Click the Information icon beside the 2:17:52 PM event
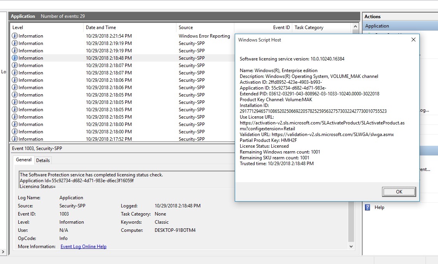The image size is (438, 264). pyautogui.click(x=14, y=139)
